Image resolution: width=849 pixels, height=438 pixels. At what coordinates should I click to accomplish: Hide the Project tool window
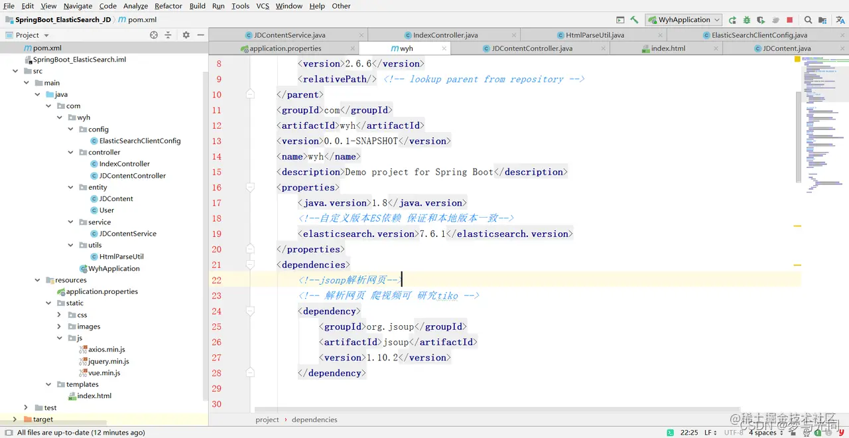200,35
